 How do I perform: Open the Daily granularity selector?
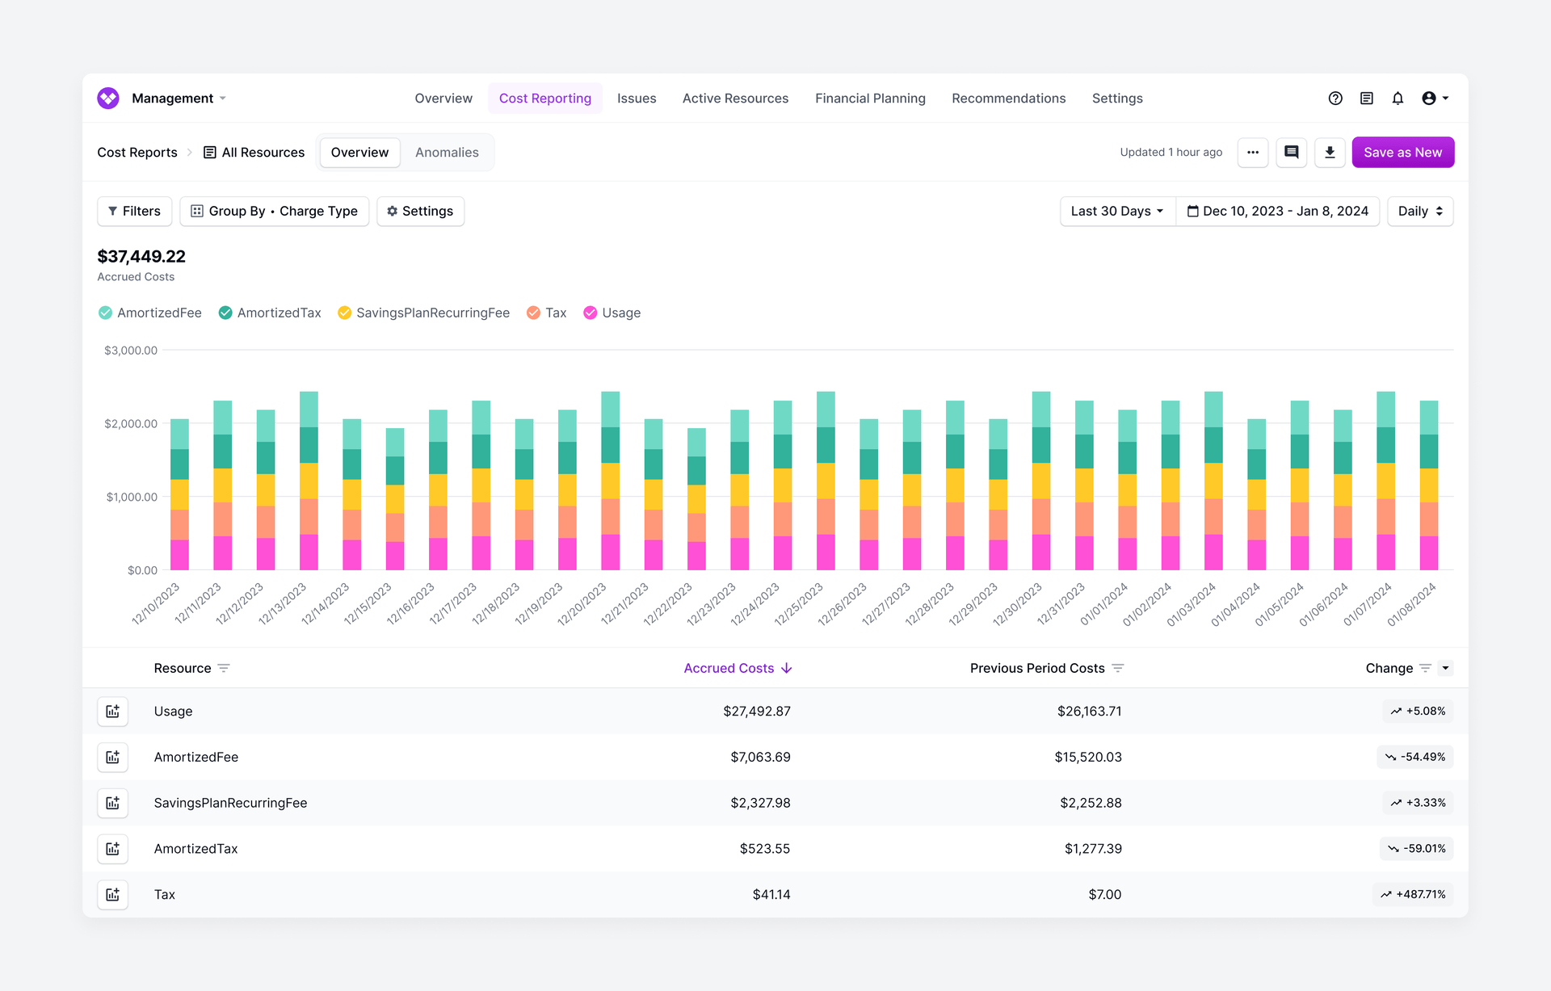click(x=1419, y=211)
